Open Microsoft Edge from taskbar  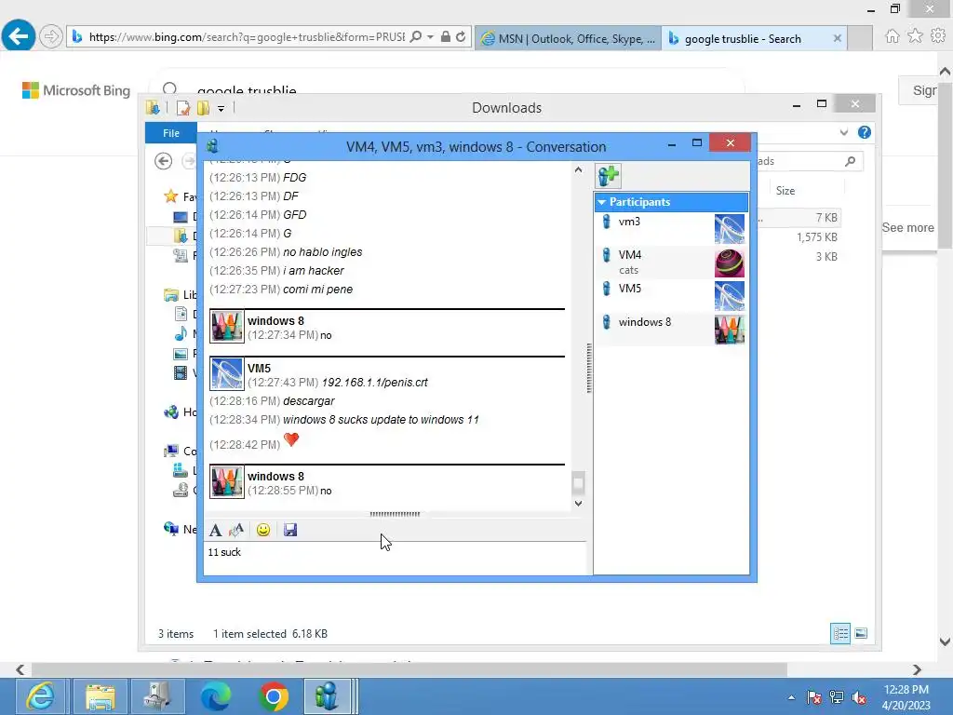point(216,696)
